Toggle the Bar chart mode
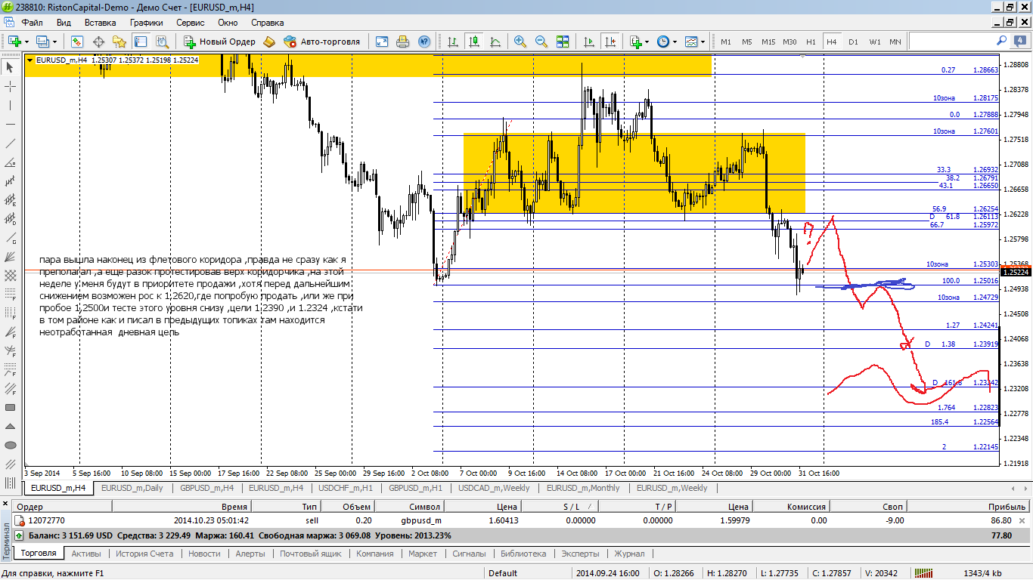Image resolution: width=1033 pixels, height=580 pixels. pyautogui.click(x=453, y=42)
